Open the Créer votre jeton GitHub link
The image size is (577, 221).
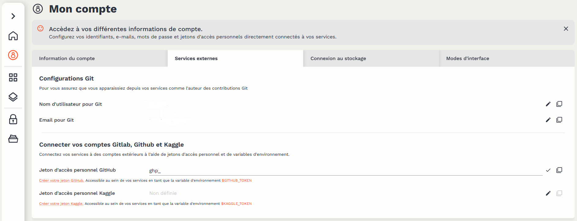[61, 180]
